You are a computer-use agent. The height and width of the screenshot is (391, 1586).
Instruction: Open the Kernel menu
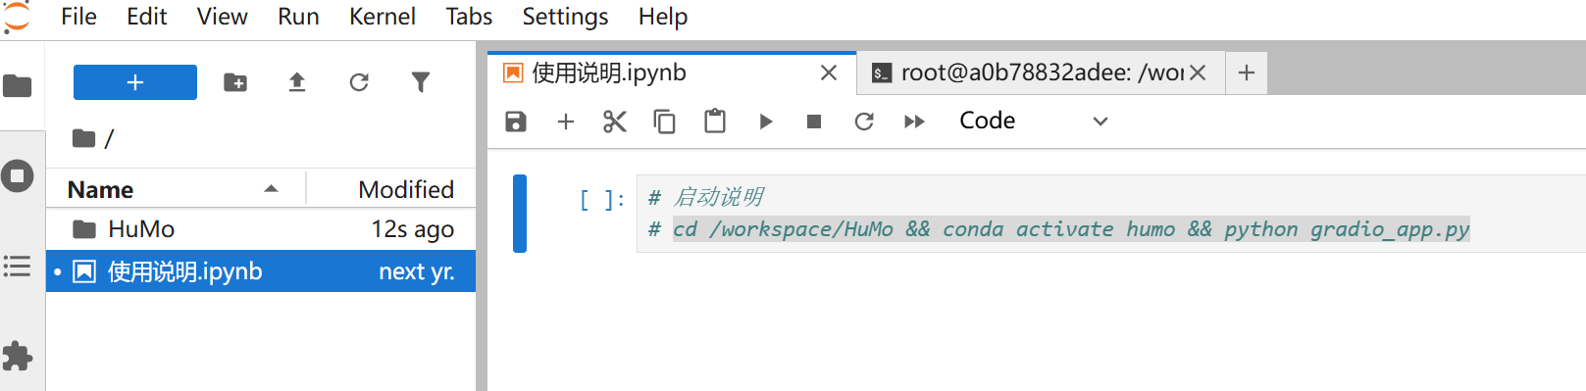click(x=383, y=17)
